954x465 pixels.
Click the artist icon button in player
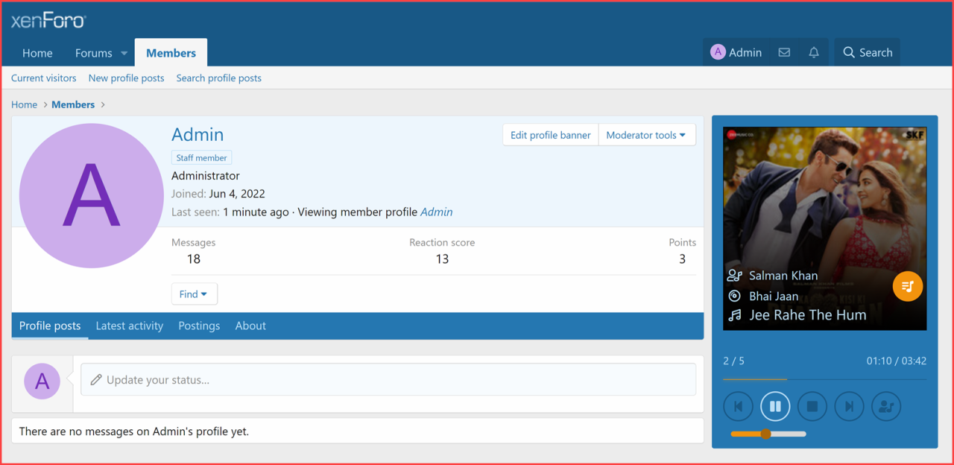886,406
